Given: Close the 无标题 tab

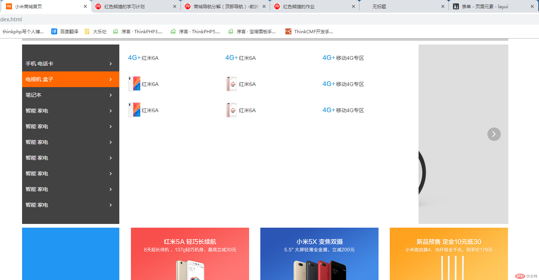Looking at the screenshot, I should click(443, 7).
